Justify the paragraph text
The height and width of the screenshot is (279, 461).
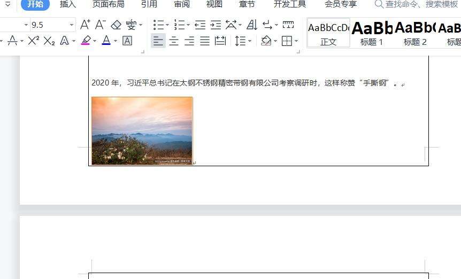tap(205, 41)
